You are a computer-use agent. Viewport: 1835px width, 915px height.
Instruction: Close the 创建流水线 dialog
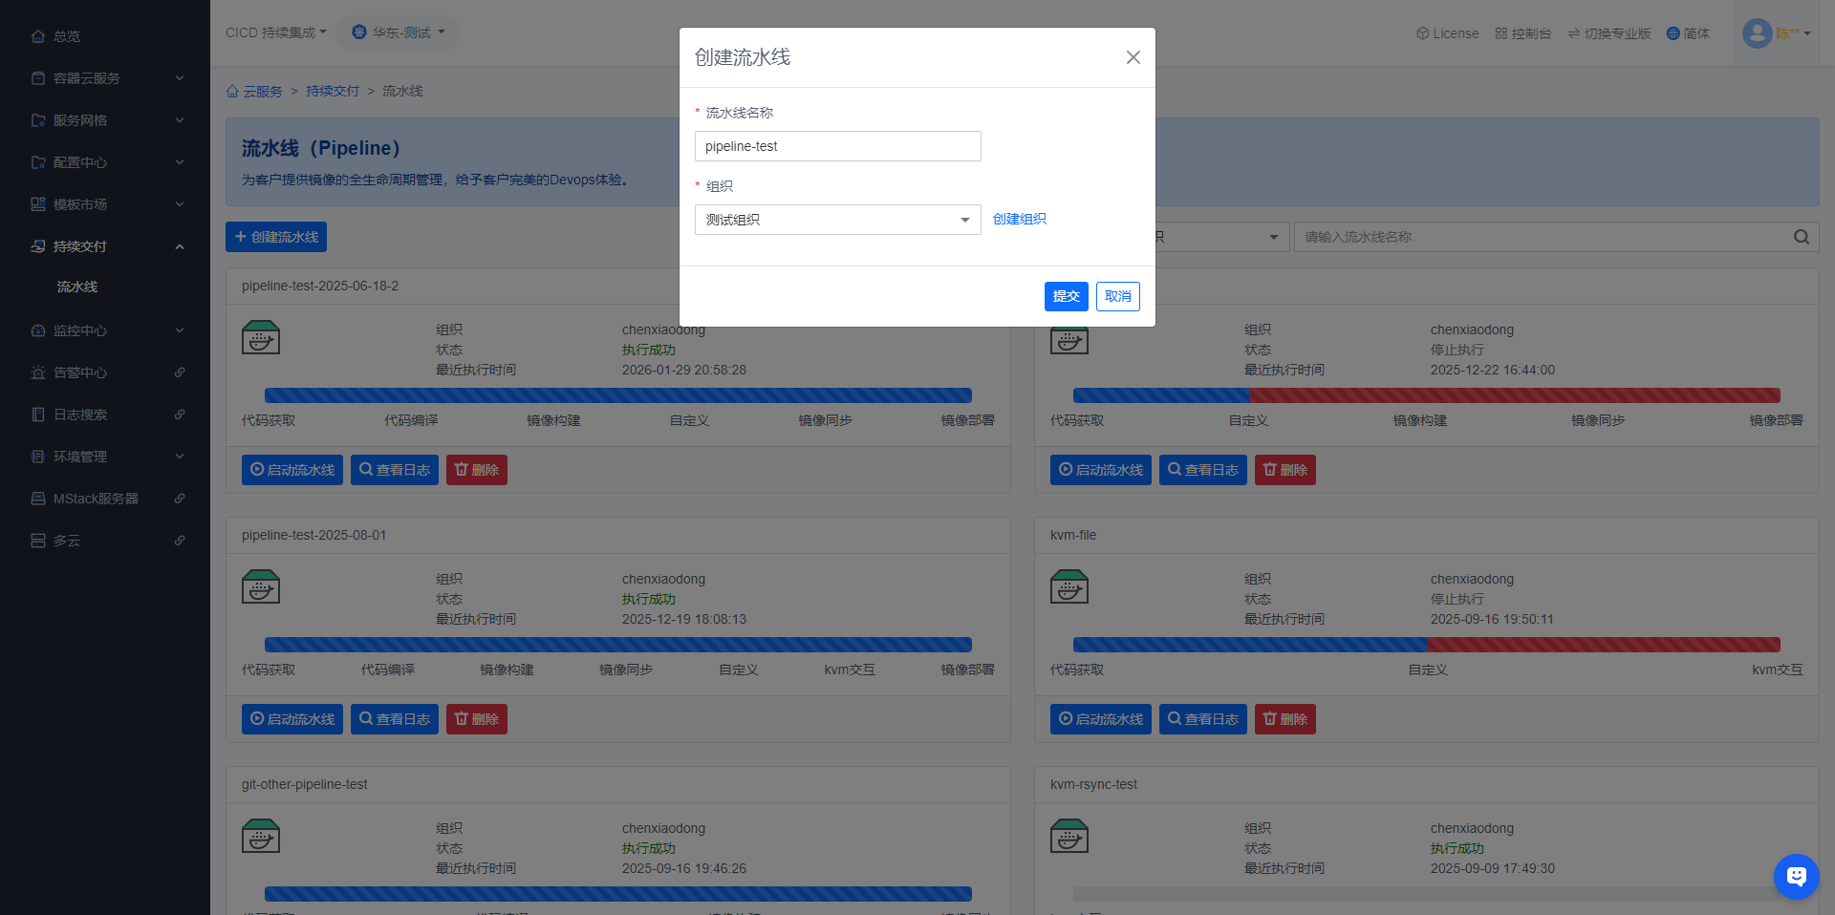coord(1133,57)
